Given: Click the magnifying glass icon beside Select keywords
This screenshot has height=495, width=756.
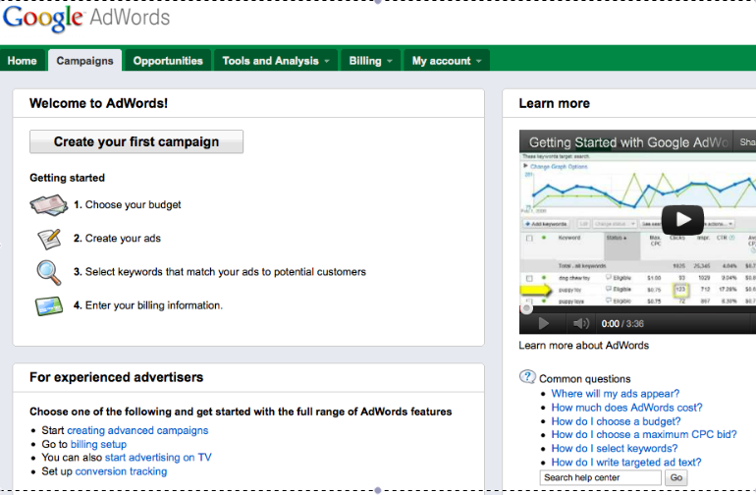Looking at the screenshot, I should coord(49,272).
